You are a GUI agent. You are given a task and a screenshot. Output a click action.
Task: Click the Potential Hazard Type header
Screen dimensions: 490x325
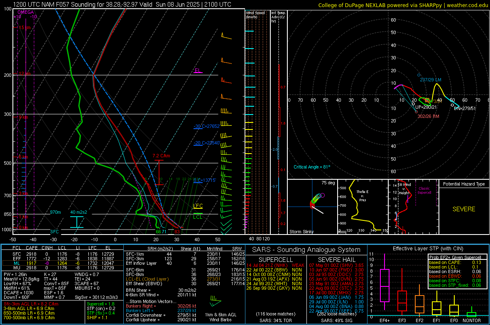(x=464, y=184)
